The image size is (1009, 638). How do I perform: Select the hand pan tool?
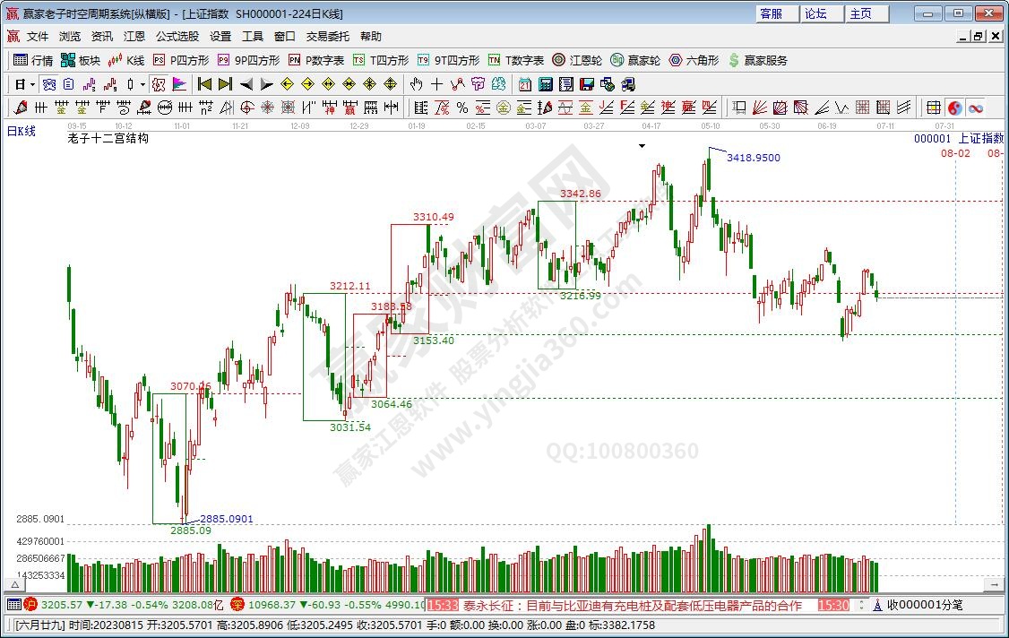[416, 84]
